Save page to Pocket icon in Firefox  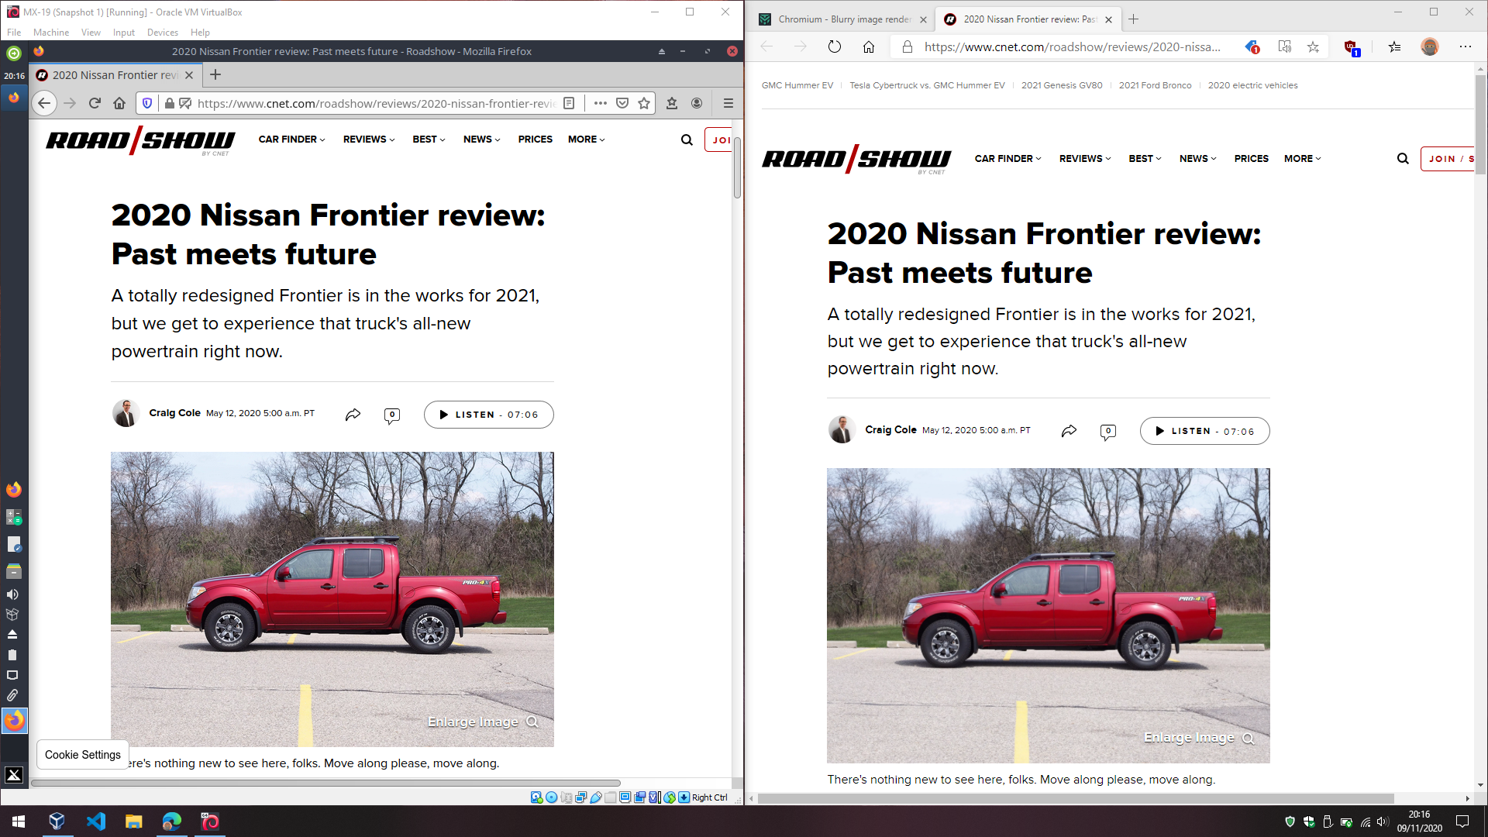[x=622, y=103]
